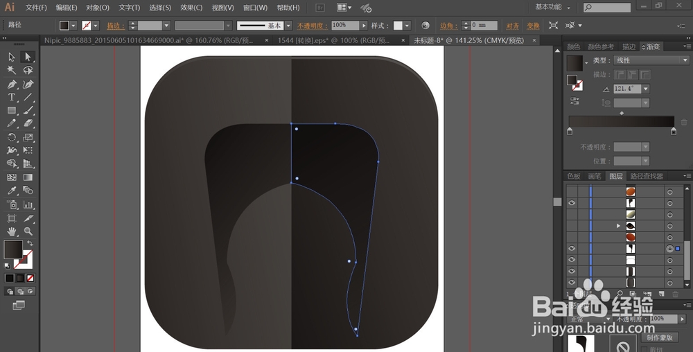
Task: Select the Shape Builder tool
Action: [x=12, y=164]
